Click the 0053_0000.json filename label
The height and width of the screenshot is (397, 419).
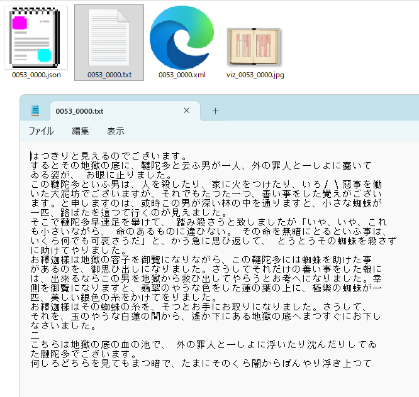click(36, 75)
